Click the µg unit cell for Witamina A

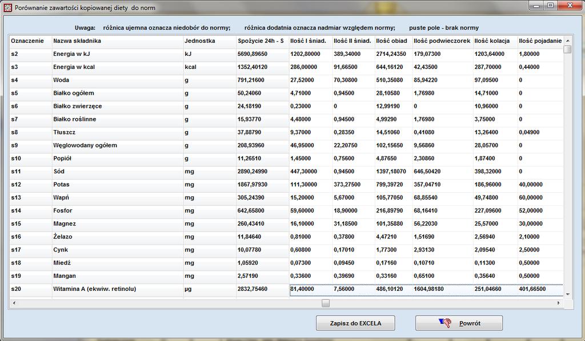click(x=210, y=289)
